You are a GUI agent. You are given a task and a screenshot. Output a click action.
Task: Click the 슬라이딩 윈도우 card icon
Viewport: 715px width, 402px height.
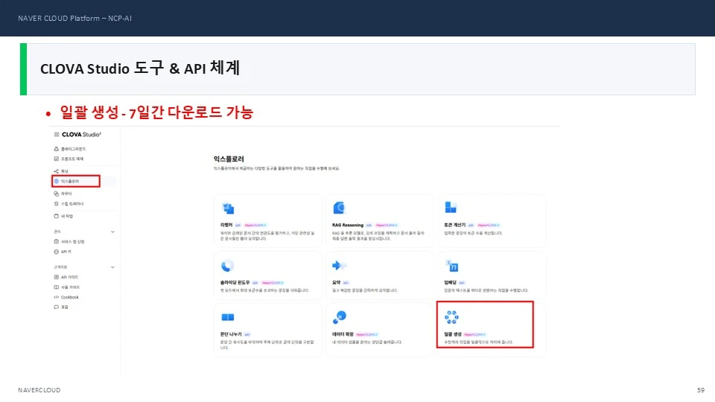point(227,265)
